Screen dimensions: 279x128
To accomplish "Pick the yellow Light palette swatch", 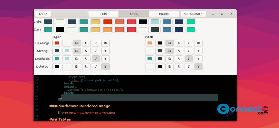I will pyautogui.click(x=96, y=22).
